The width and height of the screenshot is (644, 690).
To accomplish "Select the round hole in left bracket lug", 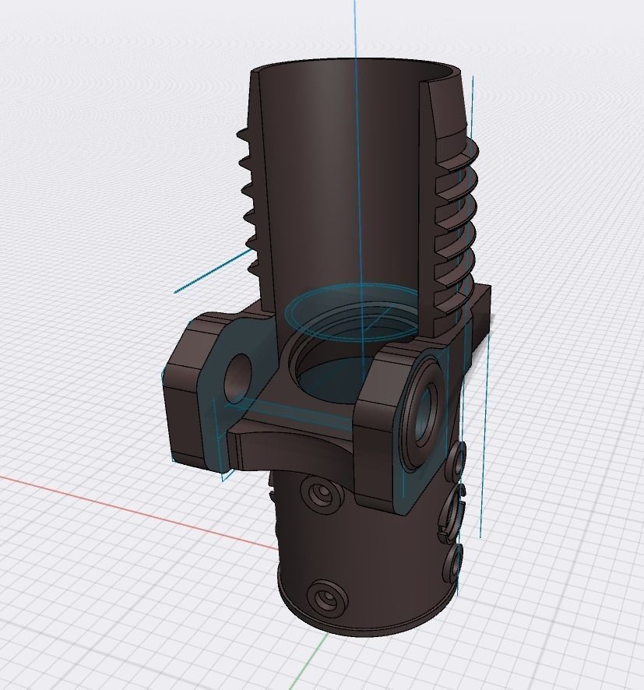I will click(238, 377).
